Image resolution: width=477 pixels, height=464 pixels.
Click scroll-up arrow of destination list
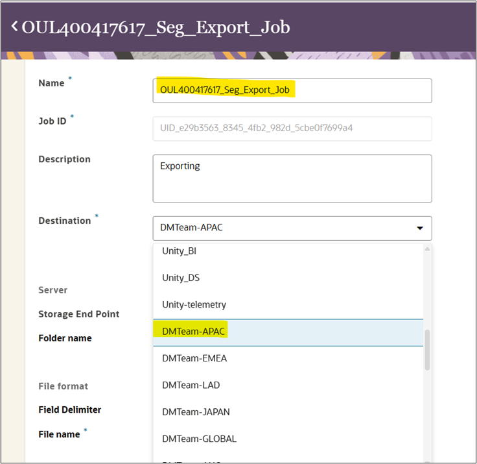[427, 249]
